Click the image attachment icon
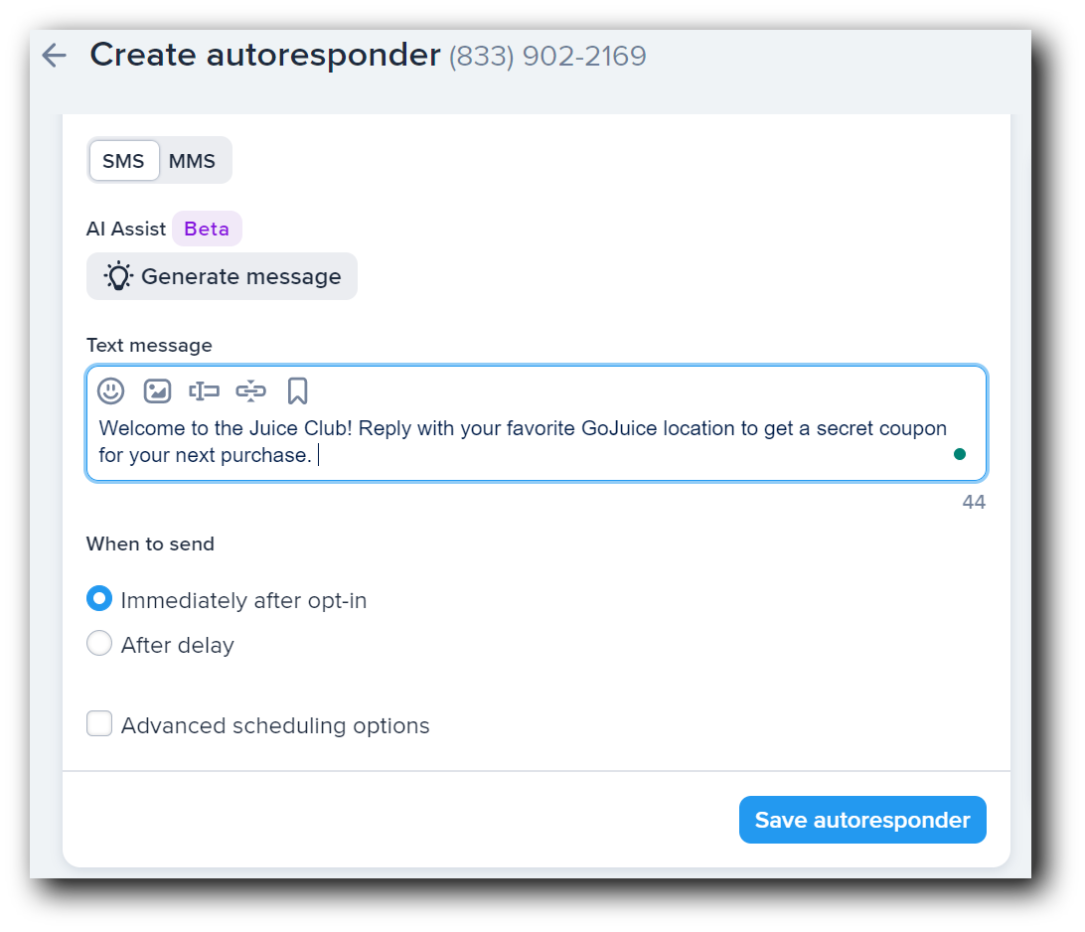This screenshot has height=932, width=1085. 156,390
